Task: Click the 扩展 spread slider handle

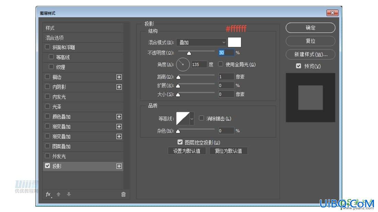Action: (178, 86)
